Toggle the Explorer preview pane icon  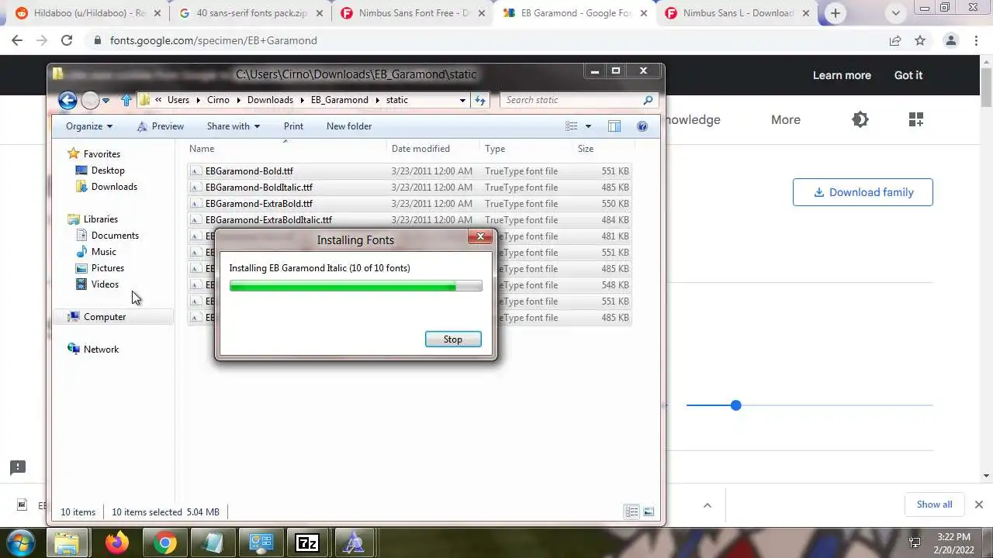(x=614, y=126)
